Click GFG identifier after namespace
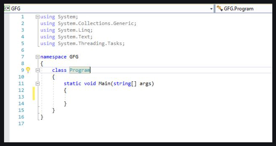The width and height of the screenshot is (276, 146). coord(74,57)
